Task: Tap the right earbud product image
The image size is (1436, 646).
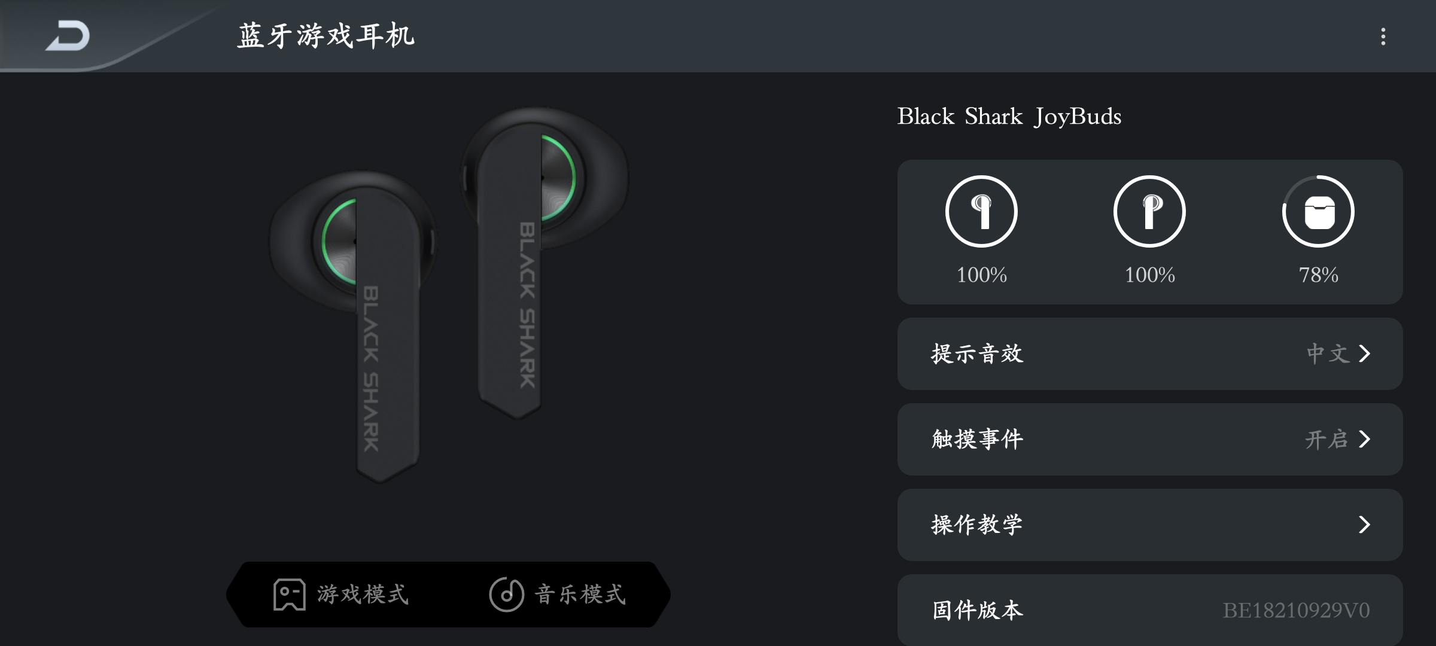Action: point(544,263)
